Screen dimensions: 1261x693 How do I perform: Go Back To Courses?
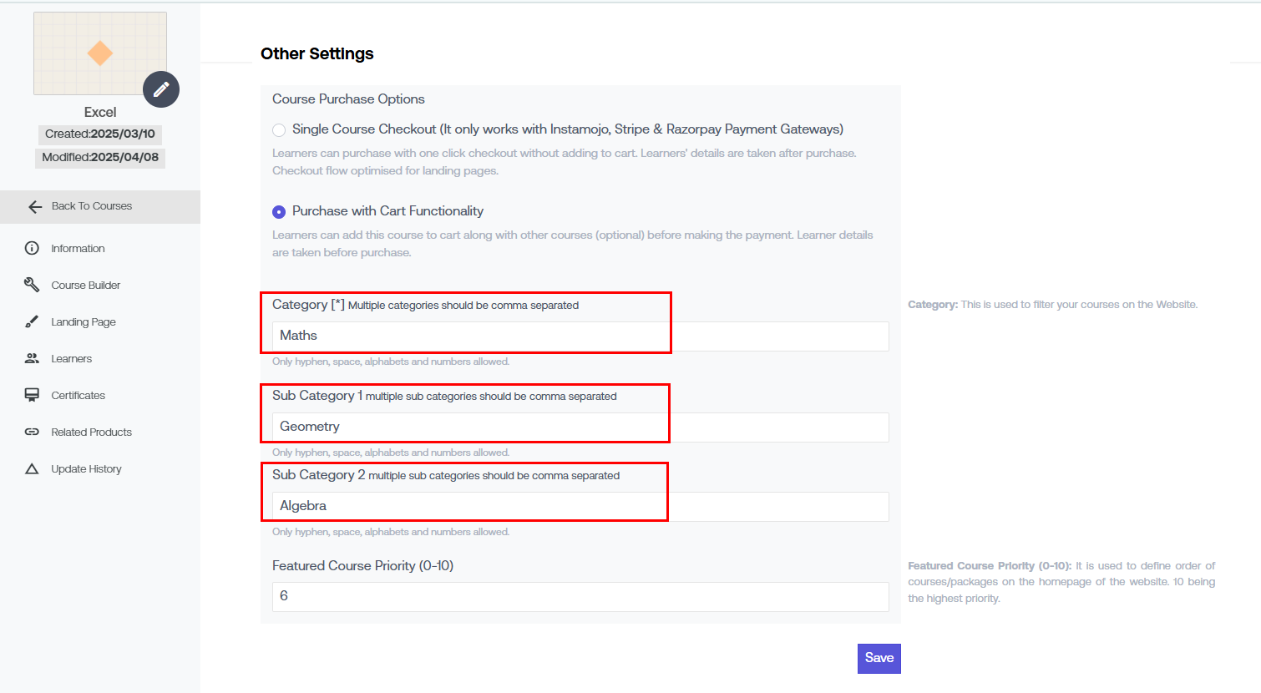point(91,206)
